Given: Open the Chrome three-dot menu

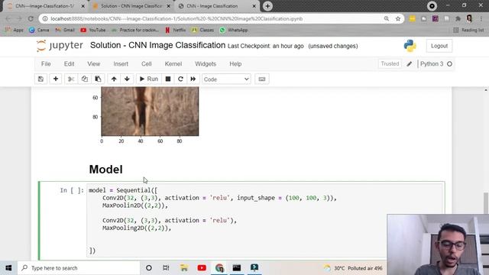Looking at the screenshot, I should tap(481, 18).
